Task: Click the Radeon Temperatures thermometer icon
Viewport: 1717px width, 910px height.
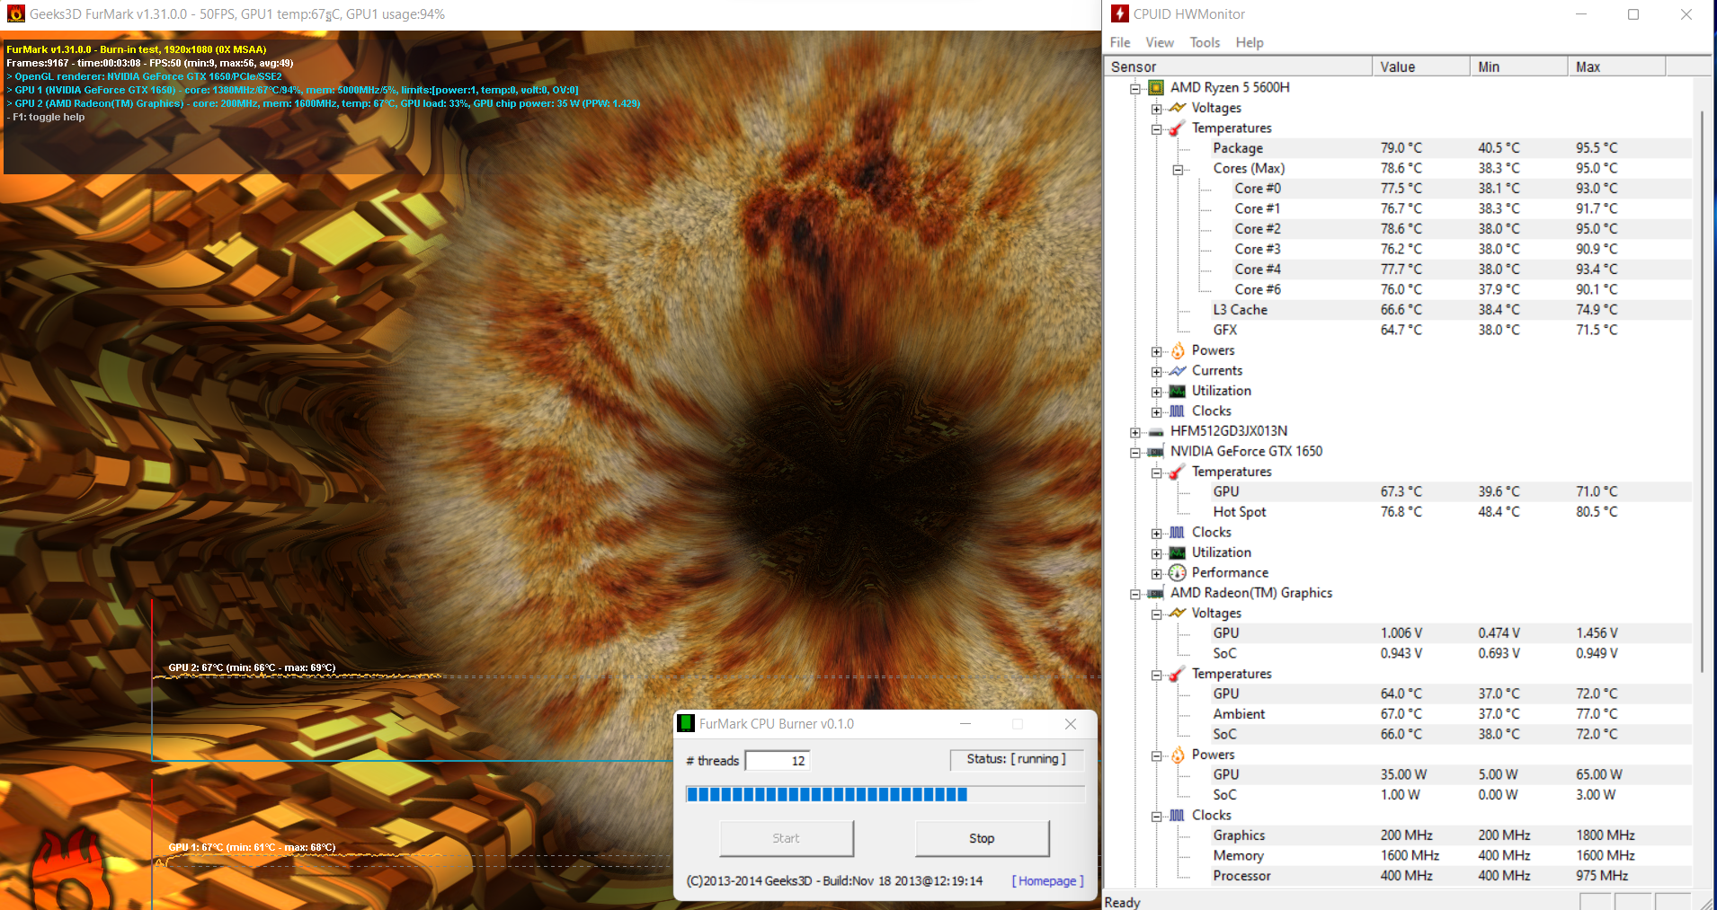Action: (1177, 674)
